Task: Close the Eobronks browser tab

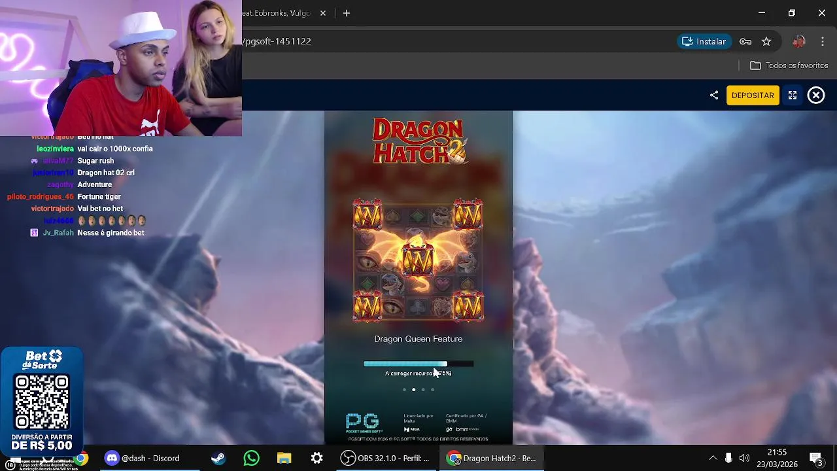Action: pyautogui.click(x=323, y=13)
